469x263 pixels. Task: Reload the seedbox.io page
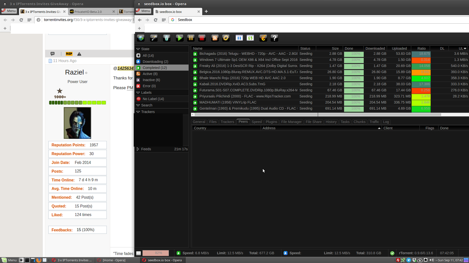tap(156, 20)
